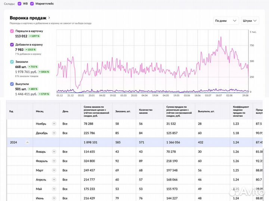This screenshot has height=201, width=269.
Task: Toggle the Добавили в корзину series checkbox
Action: [x=12, y=45]
